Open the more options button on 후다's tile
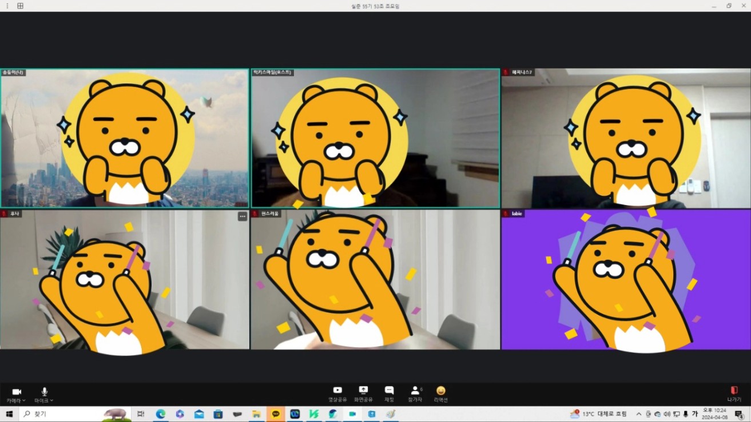This screenshot has width=751, height=422. coord(243,216)
